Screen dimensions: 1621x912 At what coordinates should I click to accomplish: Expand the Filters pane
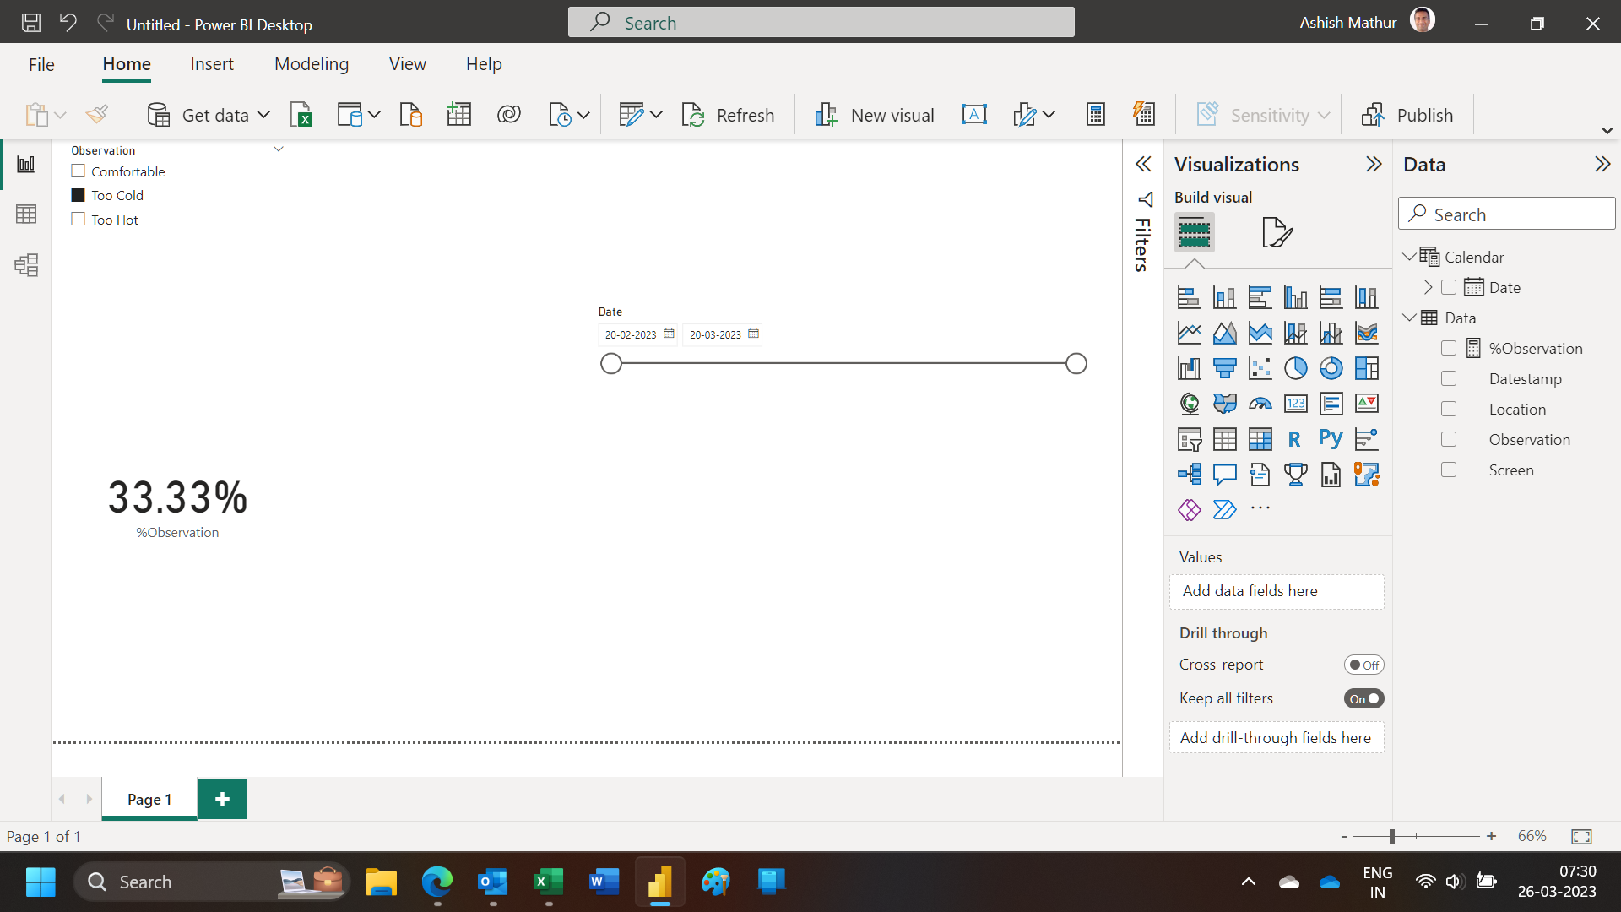(1143, 164)
